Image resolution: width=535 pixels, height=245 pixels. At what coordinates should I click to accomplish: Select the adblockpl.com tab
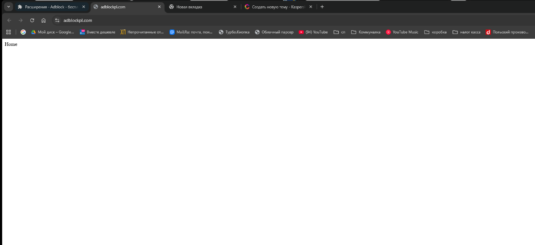127,7
